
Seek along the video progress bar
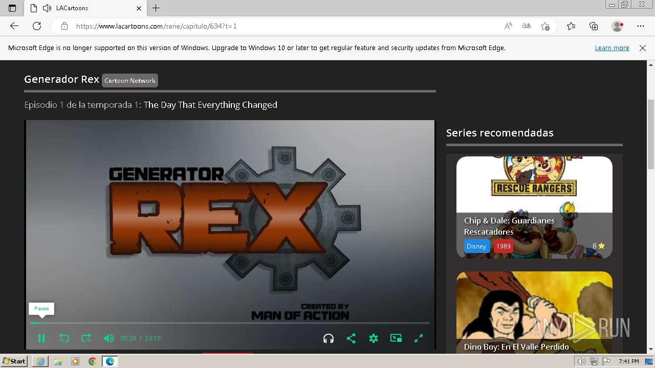tap(230, 323)
